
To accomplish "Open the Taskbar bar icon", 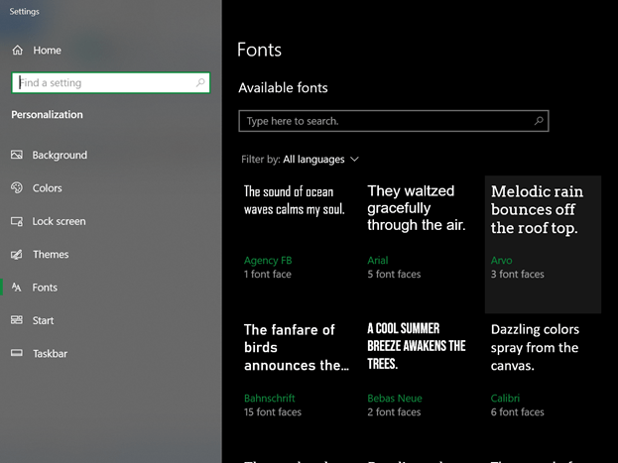I will pos(17,353).
